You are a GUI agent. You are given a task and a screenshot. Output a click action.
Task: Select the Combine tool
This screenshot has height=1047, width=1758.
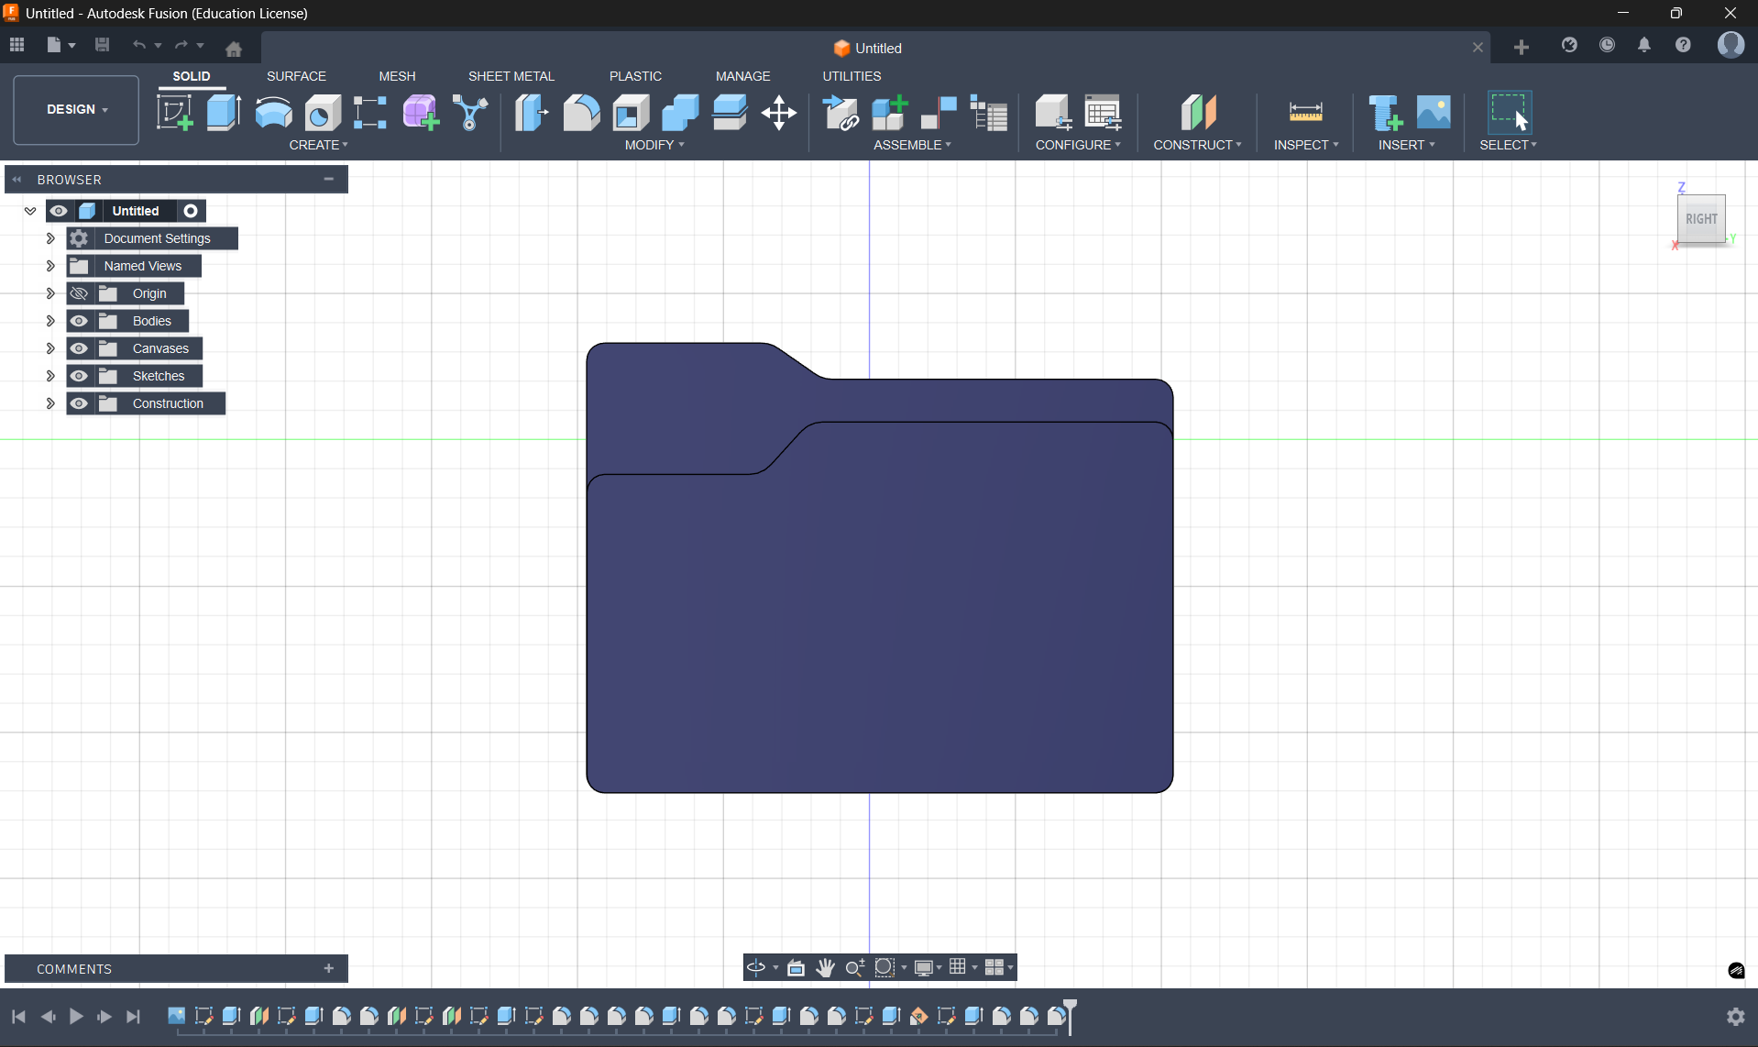click(x=680, y=113)
